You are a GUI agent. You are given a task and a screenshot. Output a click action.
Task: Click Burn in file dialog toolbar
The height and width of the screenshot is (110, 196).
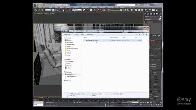(82, 34)
